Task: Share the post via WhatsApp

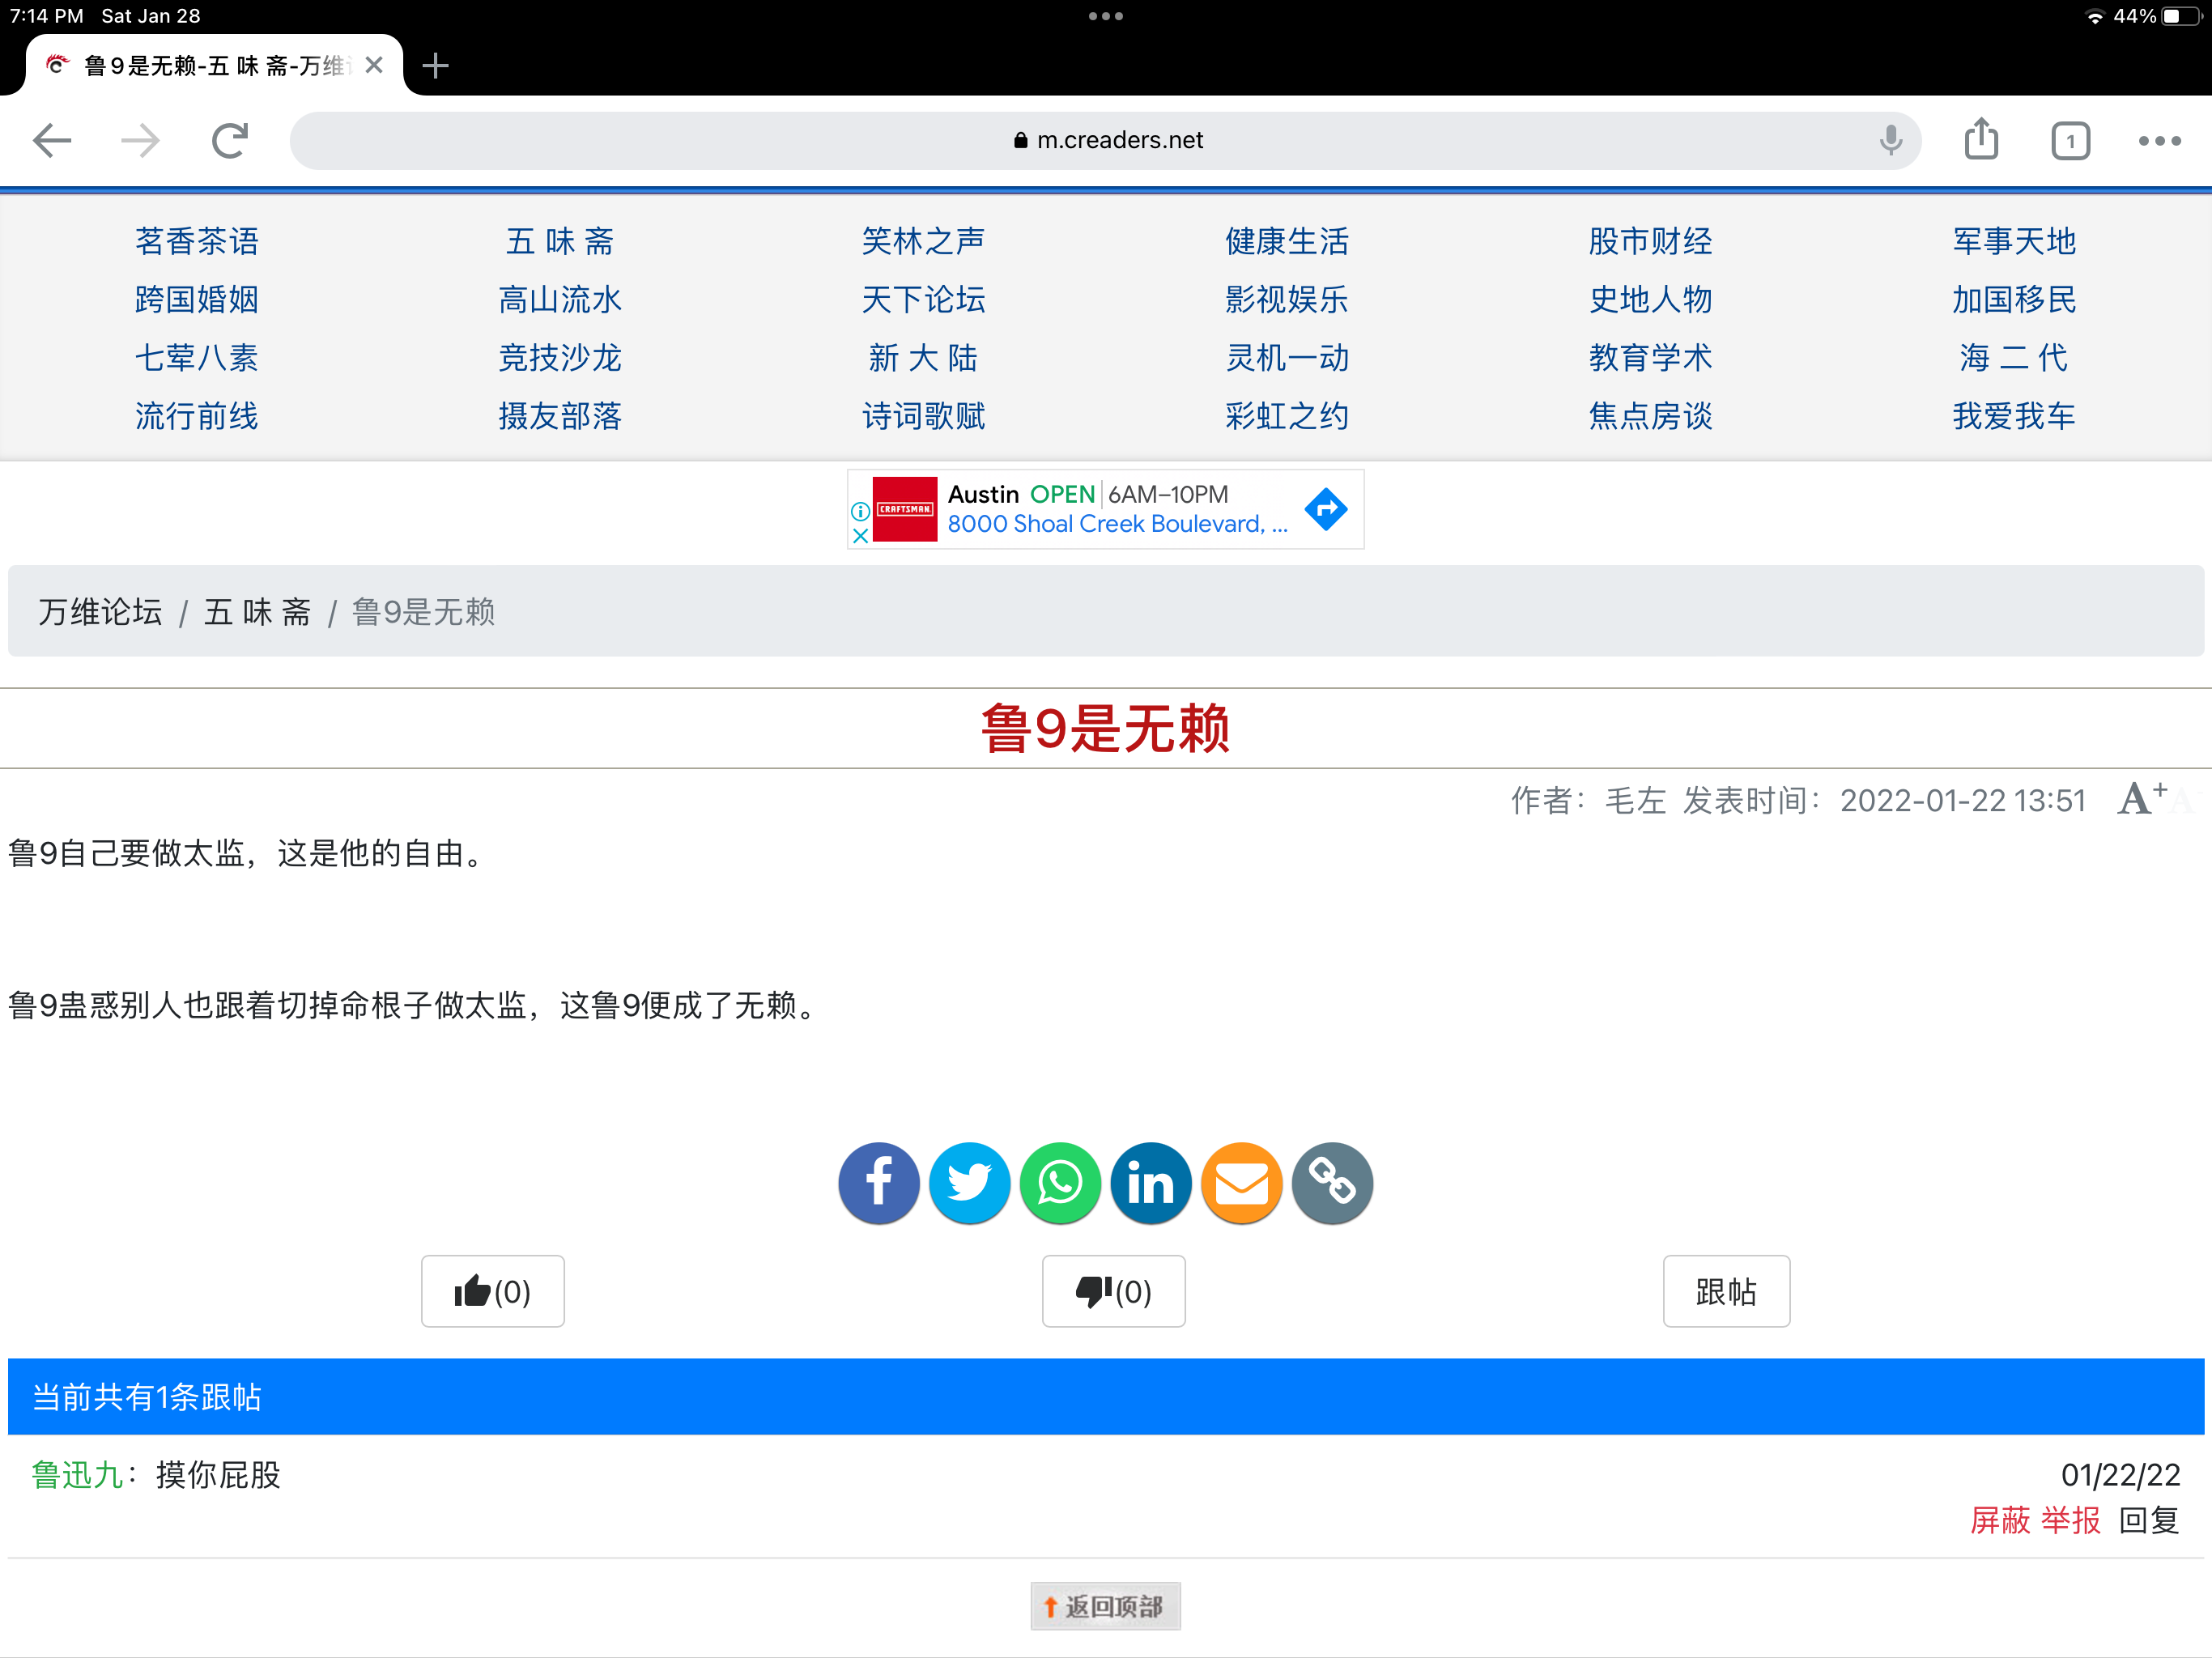Action: [1060, 1183]
